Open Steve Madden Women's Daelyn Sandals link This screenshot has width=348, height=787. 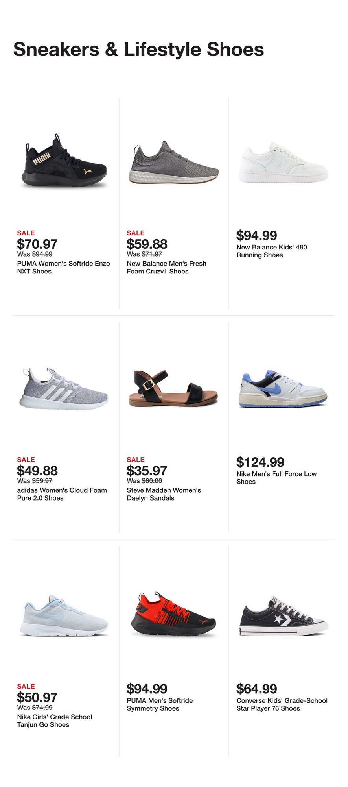pos(164,494)
